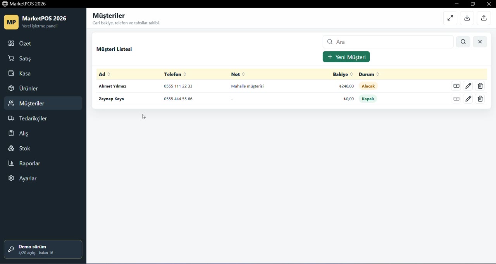Viewport: 496px width, 264px height.
Task: Go to Satış in sidebar
Action: pyautogui.click(x=43, y=58)
